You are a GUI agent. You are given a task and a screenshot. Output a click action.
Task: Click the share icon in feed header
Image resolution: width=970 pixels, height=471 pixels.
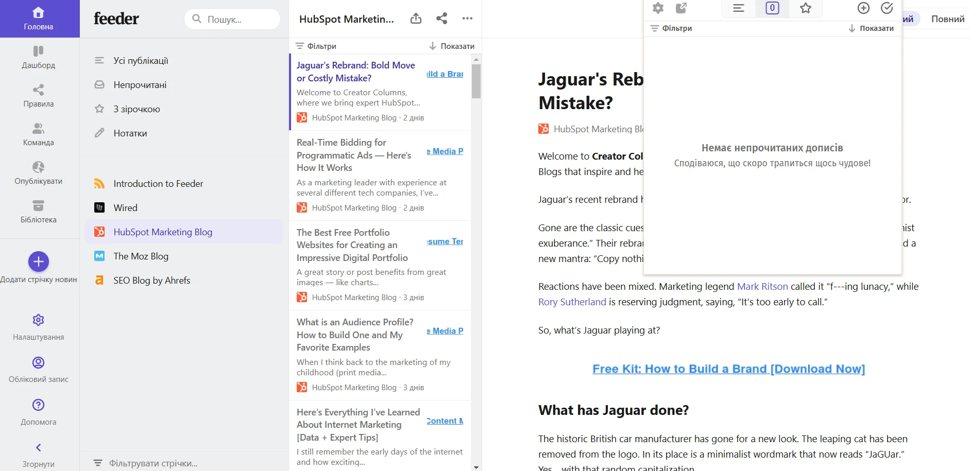tap(441, 19)
